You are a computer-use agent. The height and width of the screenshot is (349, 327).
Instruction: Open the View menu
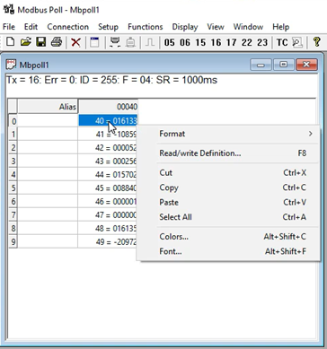click(x=216, y=27)
